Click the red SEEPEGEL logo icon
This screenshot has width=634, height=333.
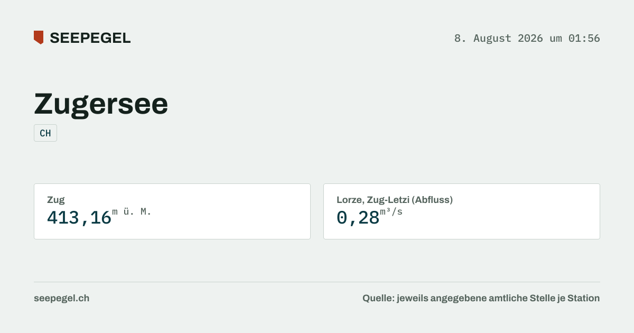click(x=39, y=38)
